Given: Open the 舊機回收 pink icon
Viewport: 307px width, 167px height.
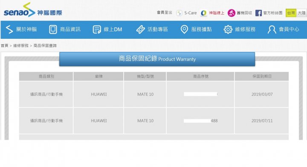Looking at the screenshot, I should [x=231, y=13].
